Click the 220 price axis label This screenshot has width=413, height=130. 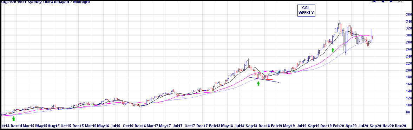point(408,63)
